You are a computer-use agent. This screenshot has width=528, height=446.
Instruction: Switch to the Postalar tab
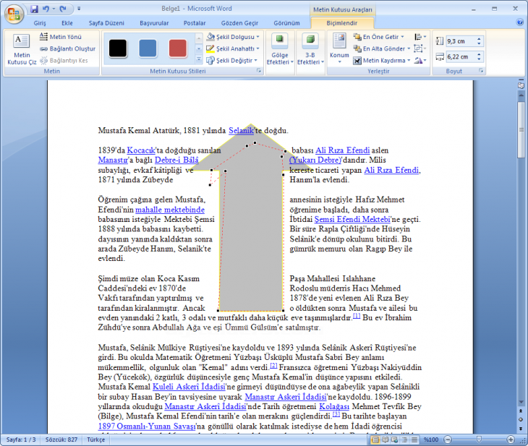[x=195, y=23]
